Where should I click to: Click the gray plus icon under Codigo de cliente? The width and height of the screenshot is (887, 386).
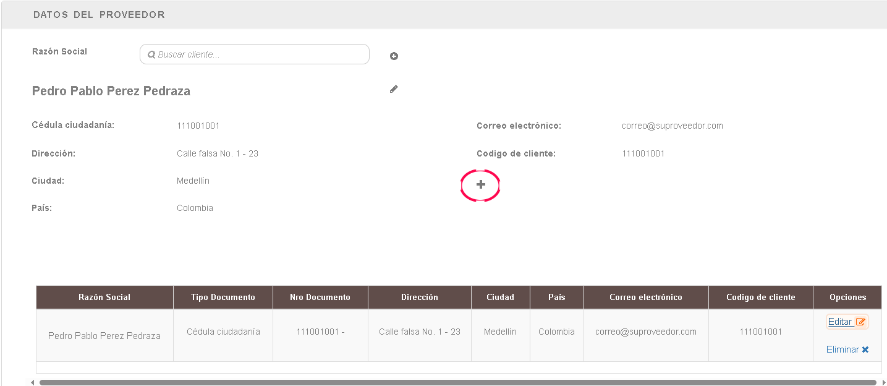(481, 184)
